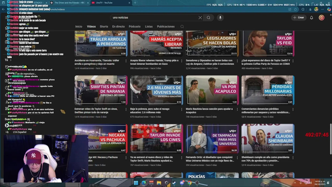Screen dimensions: 332x187
Task: Open the Necaxa vs Pachuca thumbnail
Action: click(101, 138)
